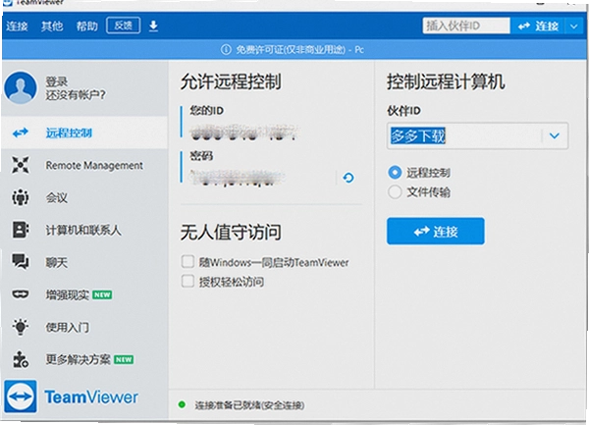
Task: Click the top bar 连接 button
Action: [x=538, y=26]
